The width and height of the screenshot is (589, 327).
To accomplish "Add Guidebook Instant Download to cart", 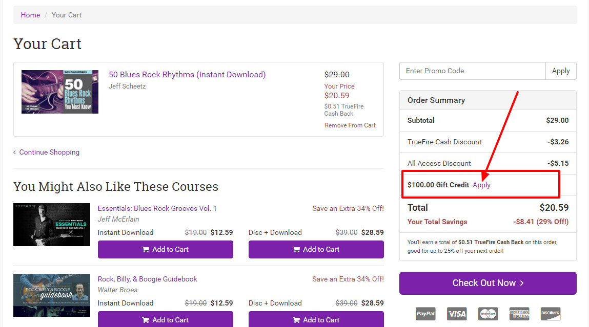I will 165,320.
